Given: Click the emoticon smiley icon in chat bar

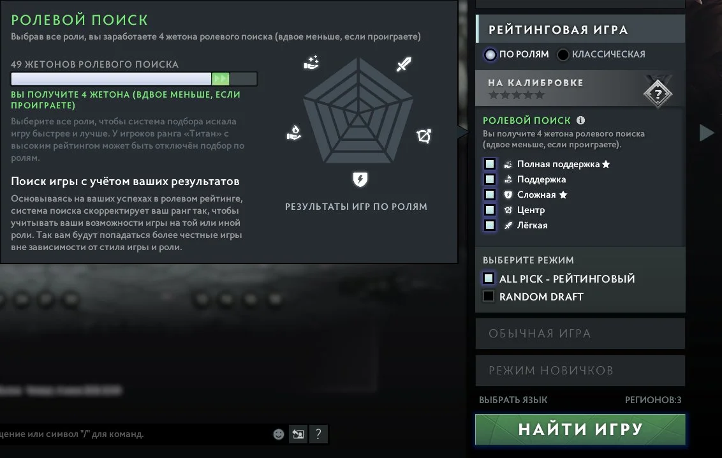Looking at the screenshot, I should coord(279,434).
